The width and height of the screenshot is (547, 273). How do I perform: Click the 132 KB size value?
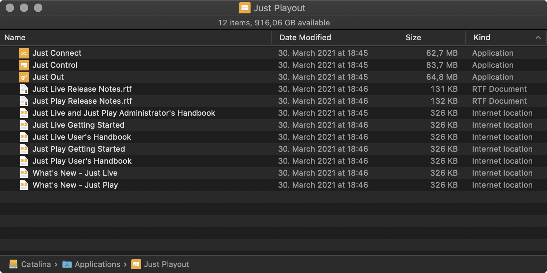pos(444,101)
